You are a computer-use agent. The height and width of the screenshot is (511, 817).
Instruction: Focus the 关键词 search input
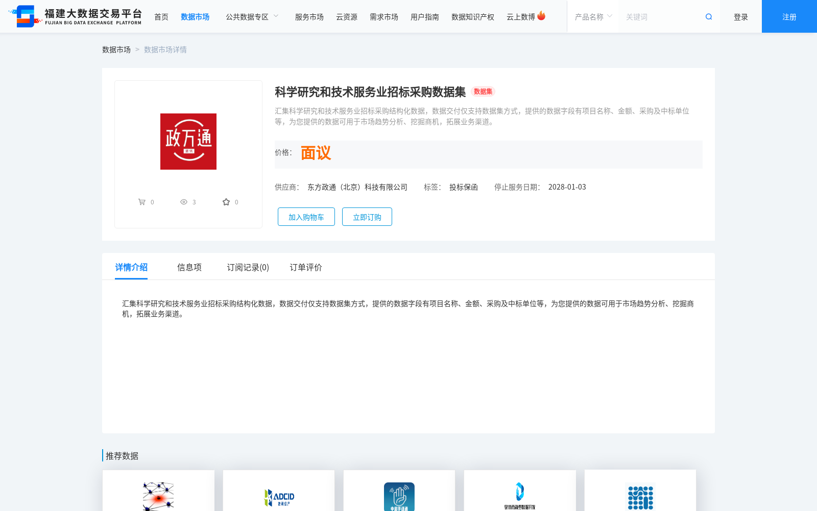pos(661,17)
